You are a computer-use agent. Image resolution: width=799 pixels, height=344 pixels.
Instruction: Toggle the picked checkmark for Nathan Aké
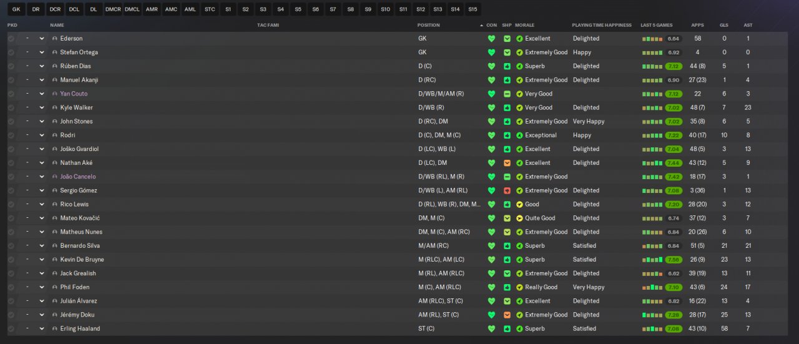click(x=11, y=163)
